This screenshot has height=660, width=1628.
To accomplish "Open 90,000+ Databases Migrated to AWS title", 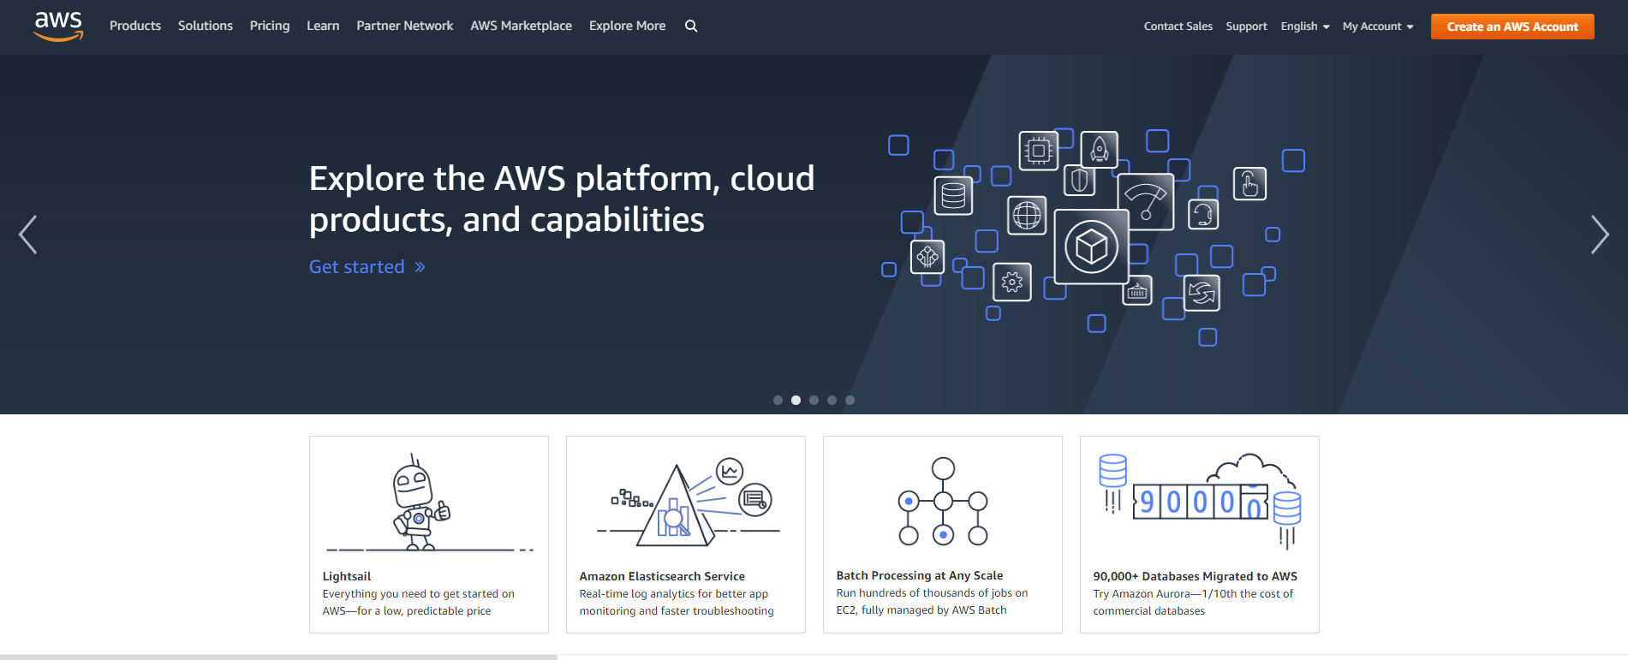I will (x=1195, y=576).
